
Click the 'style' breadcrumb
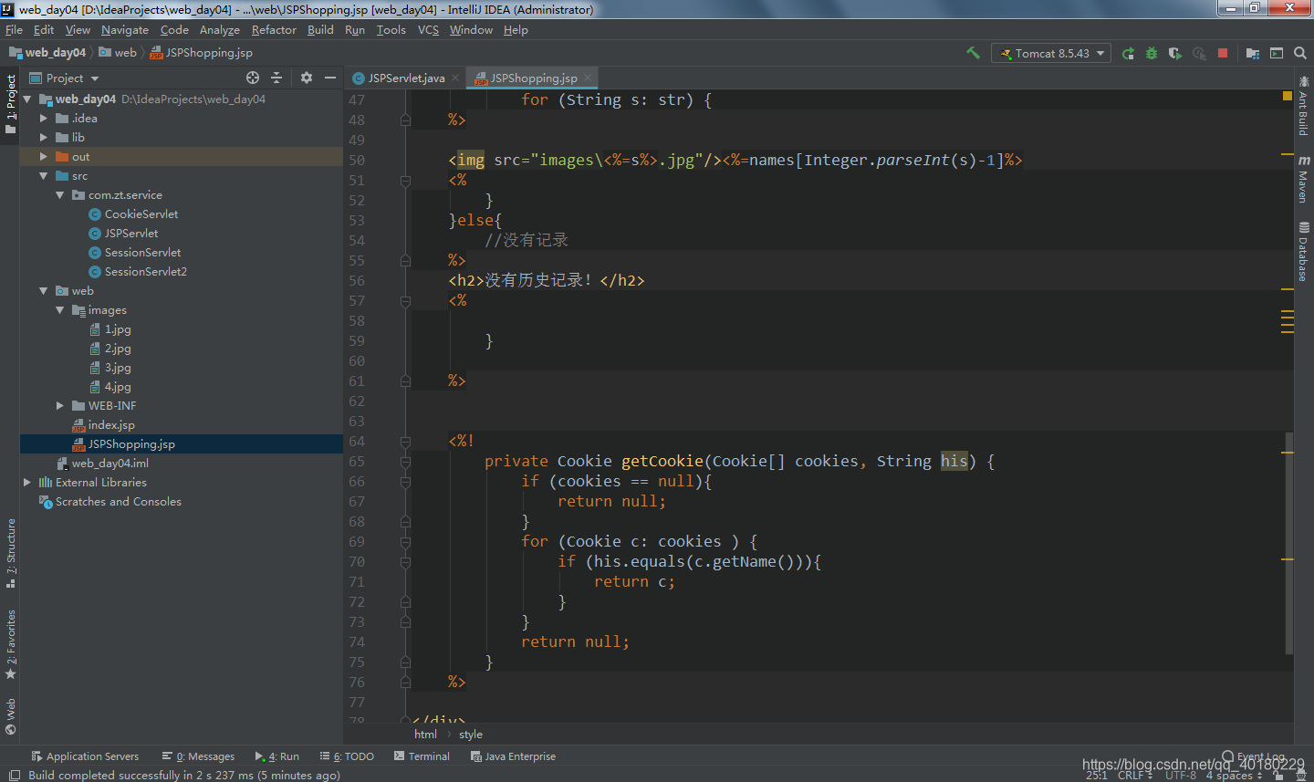pyautogui.click(x=471, y=734)
